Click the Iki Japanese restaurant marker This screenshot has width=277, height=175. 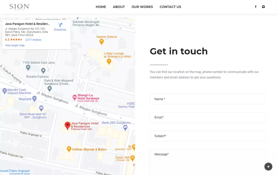(x=134, y=147)
